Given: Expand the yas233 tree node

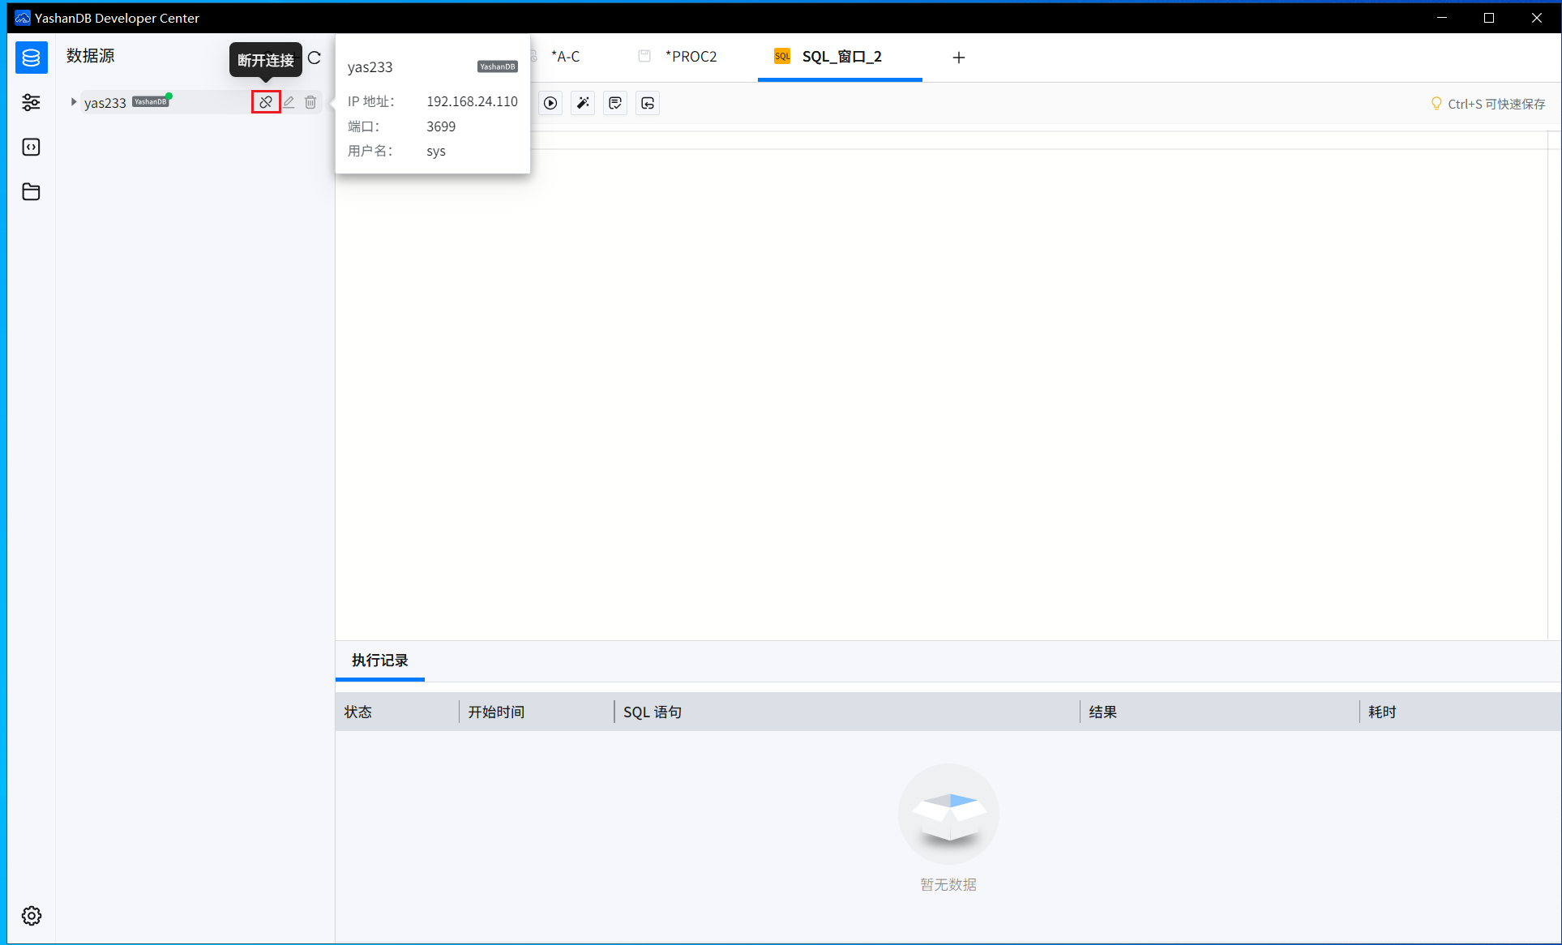Looking at the screenshot, I should 74,102.
